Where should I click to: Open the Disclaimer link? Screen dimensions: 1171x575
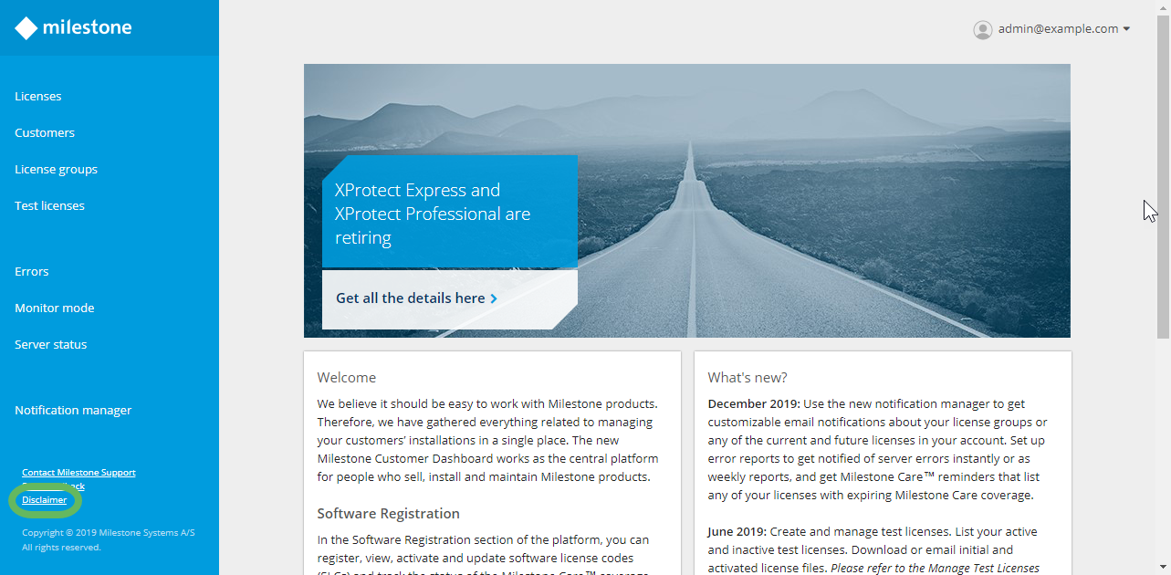(45, 500)
